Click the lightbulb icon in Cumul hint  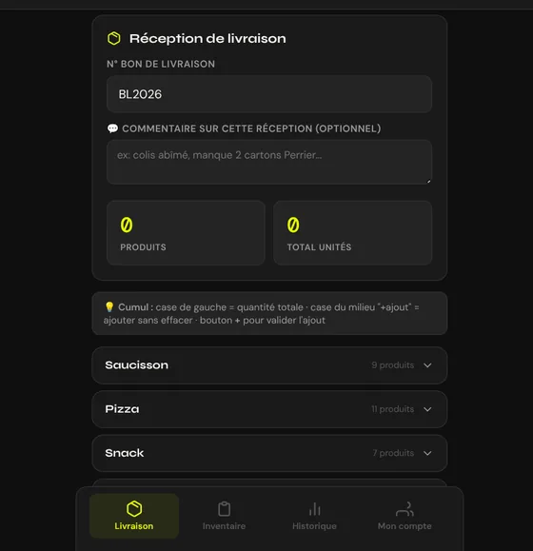click(x=109, y=306)
